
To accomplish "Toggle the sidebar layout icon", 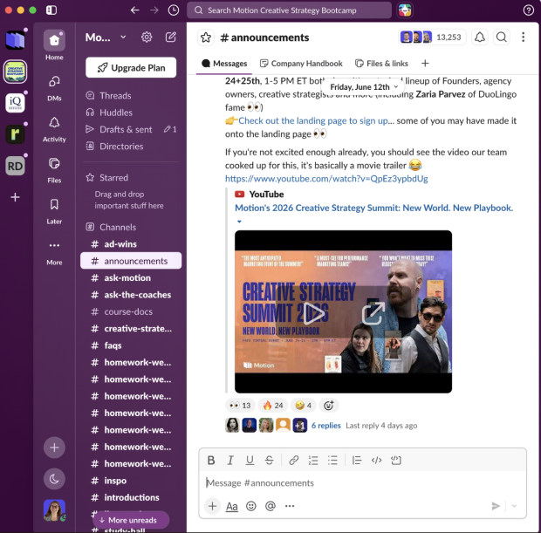I will click(x=51, y=10).
